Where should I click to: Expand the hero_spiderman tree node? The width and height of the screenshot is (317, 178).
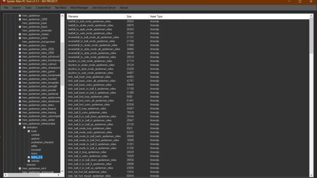coord(20,15)
